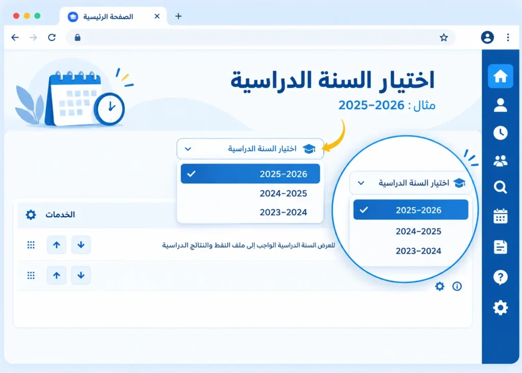Open the clock history icon in sidebar

point(501,133)
